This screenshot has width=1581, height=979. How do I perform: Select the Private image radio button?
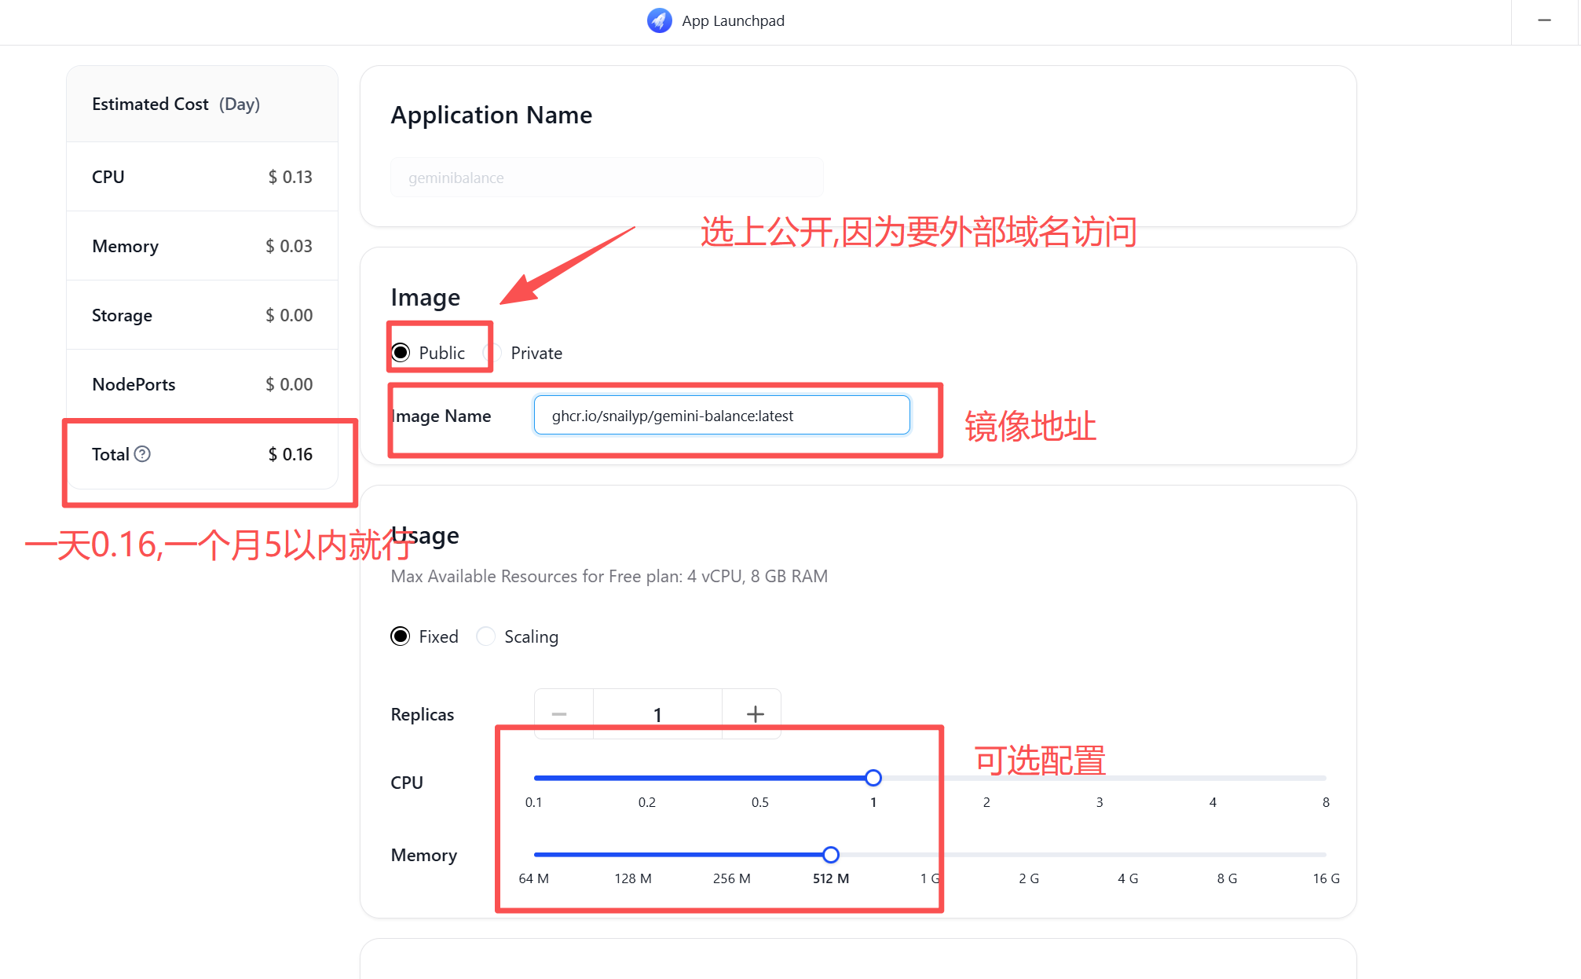492,353
